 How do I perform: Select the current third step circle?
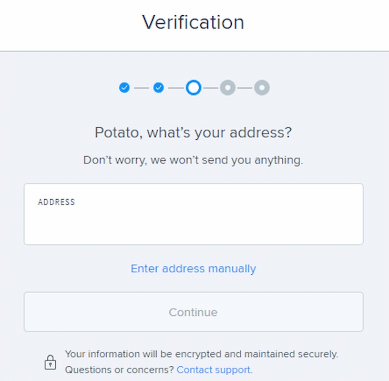[x=193, y=88]
